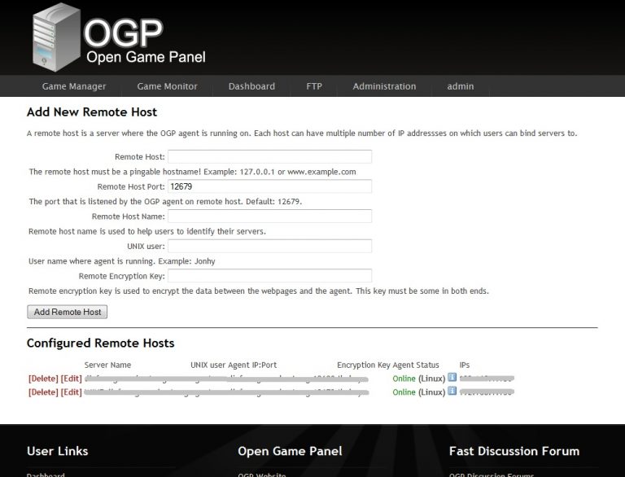The height and width of the screenshot is (477, 625).
Task: Edit the first configured remote host
Action: (x=72, y=379)
